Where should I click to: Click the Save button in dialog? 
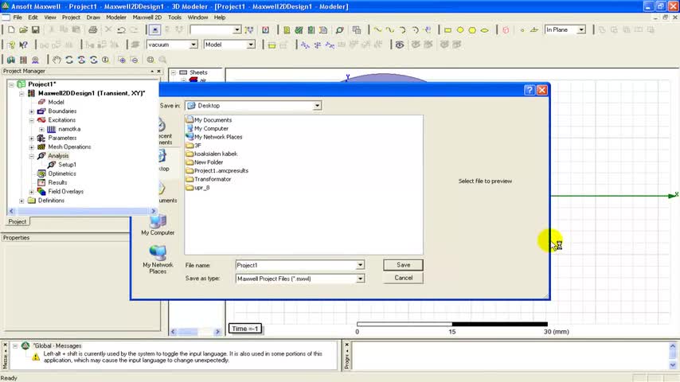pos(404,265)
